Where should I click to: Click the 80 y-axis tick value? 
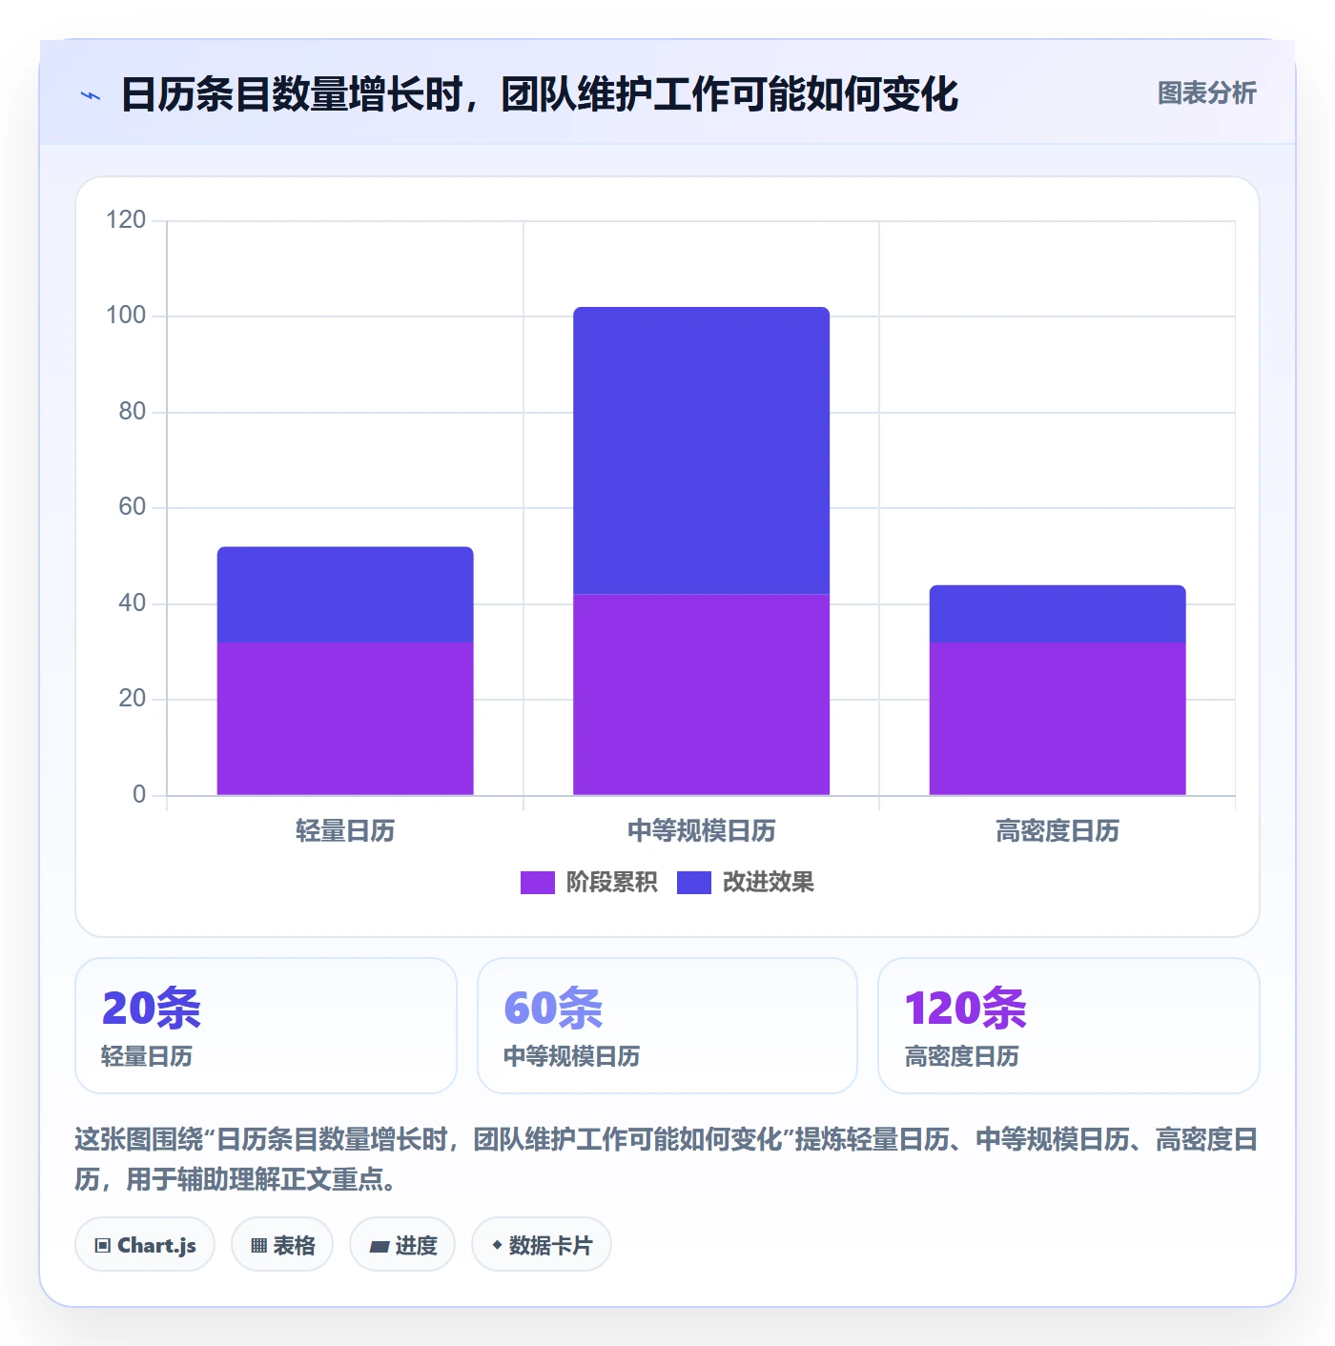point(132,412)
